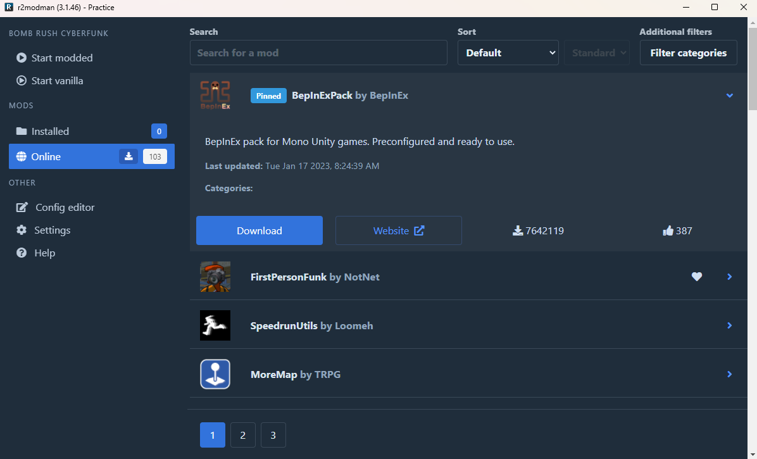The width and height of the screenshot is (757, 459).
Task: Click the Start modded play icon
Action: point(21,58)
